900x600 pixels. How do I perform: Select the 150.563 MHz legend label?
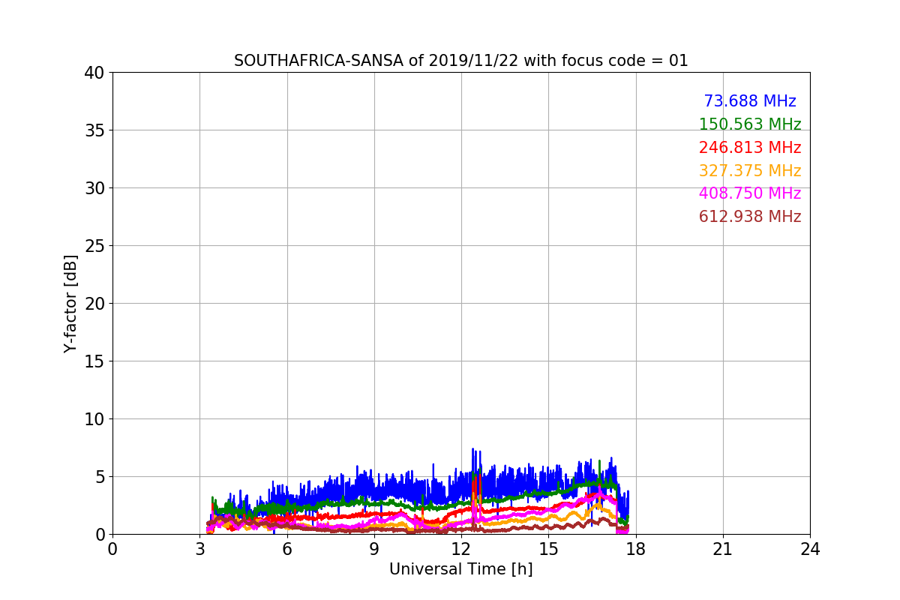point(750,124)
